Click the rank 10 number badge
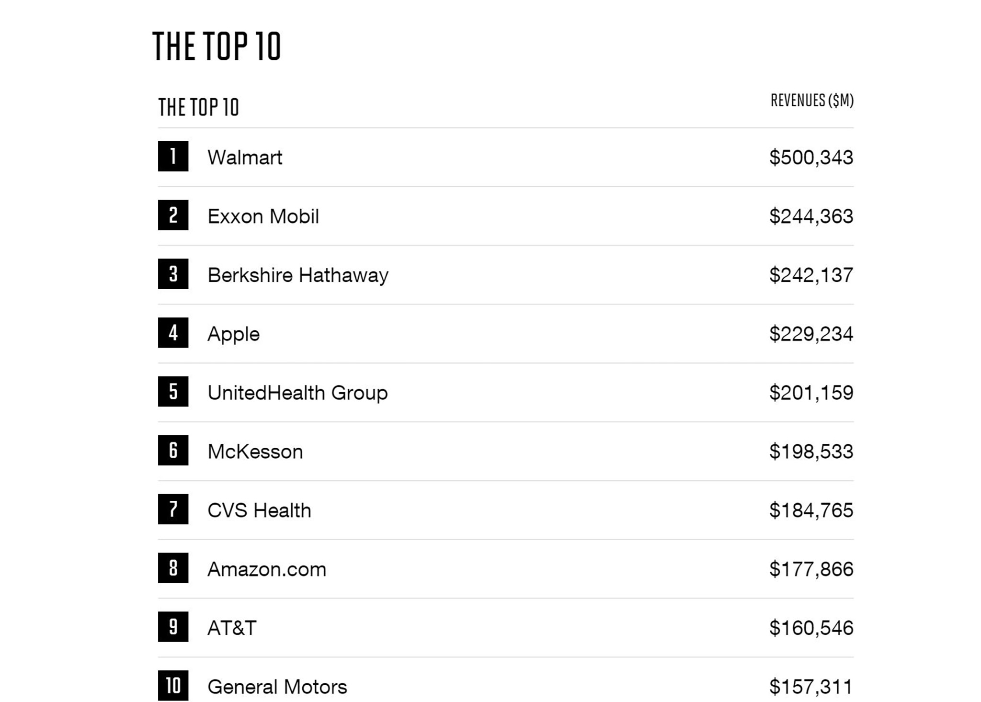The height and width of the screenshot is (702, 981). pos(173,686)
